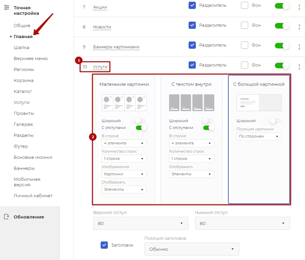Viewport: 305px width, 260px height.
Task: Click the reorder handle on Услуги row
Action: [x=299, y=67]
